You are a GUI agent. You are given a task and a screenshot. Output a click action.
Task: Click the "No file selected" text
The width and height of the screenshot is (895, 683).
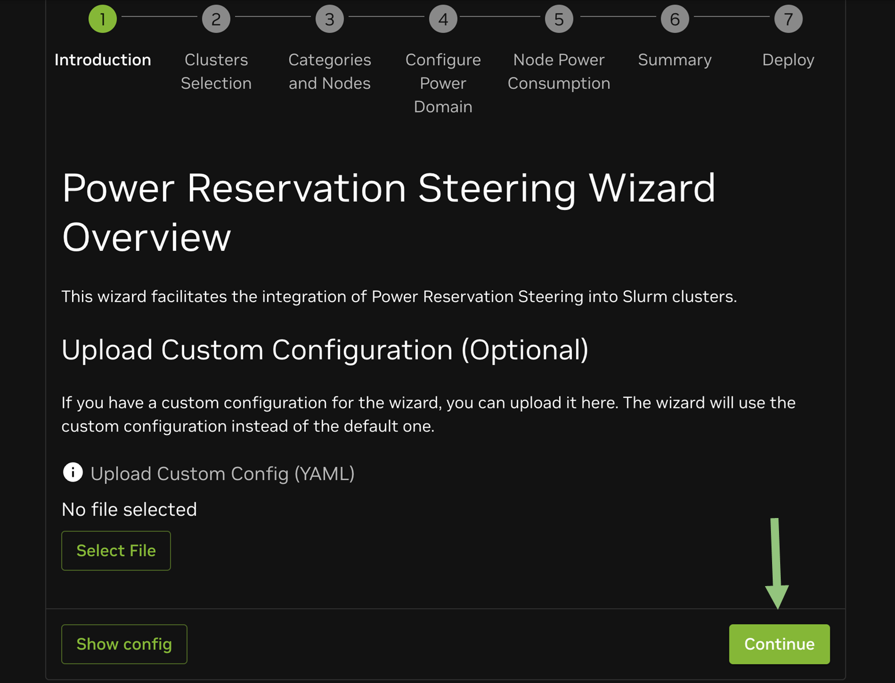129,509
